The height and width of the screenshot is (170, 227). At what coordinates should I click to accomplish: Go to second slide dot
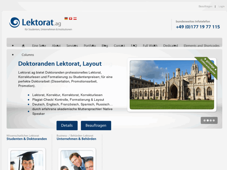point(208,120)
